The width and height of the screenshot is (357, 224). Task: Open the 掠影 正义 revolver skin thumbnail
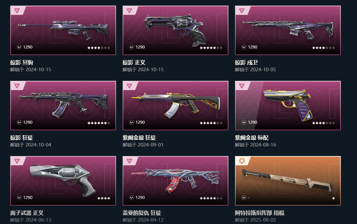(x=176, y=30)
